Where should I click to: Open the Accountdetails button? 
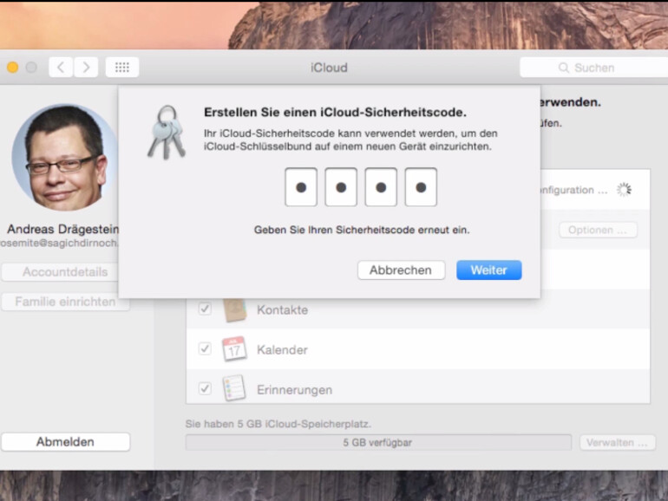[x=61, y=272]
